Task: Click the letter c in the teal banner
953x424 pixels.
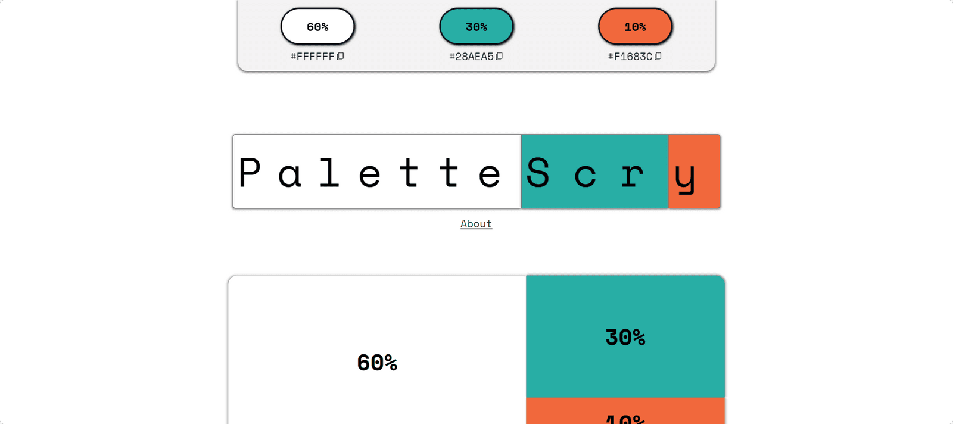Action: click(585, 175)
